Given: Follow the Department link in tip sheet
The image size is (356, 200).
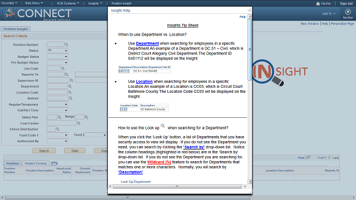Looking at the screenshot, I should (x=147, y=43).
